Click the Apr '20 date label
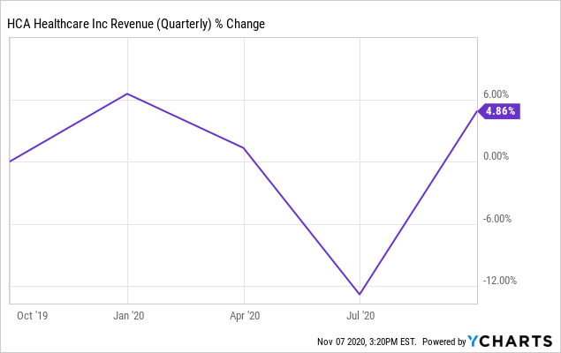The height and width of the screenshot is (353, 561). click(245, 315)
